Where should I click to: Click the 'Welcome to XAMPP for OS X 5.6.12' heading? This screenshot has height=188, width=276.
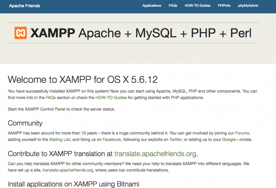click(x=83, y=80)
